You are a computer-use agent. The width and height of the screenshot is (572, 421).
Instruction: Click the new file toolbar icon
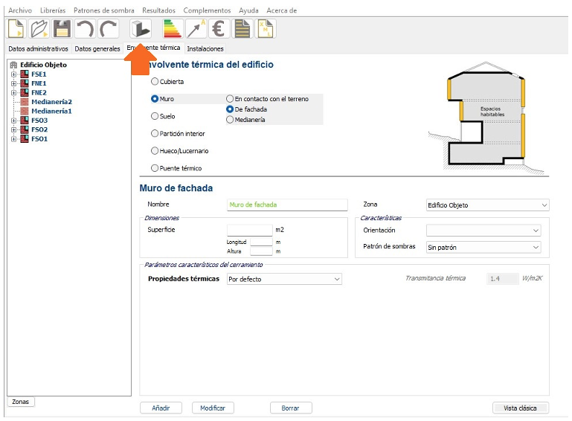click(x=16, y=28)
